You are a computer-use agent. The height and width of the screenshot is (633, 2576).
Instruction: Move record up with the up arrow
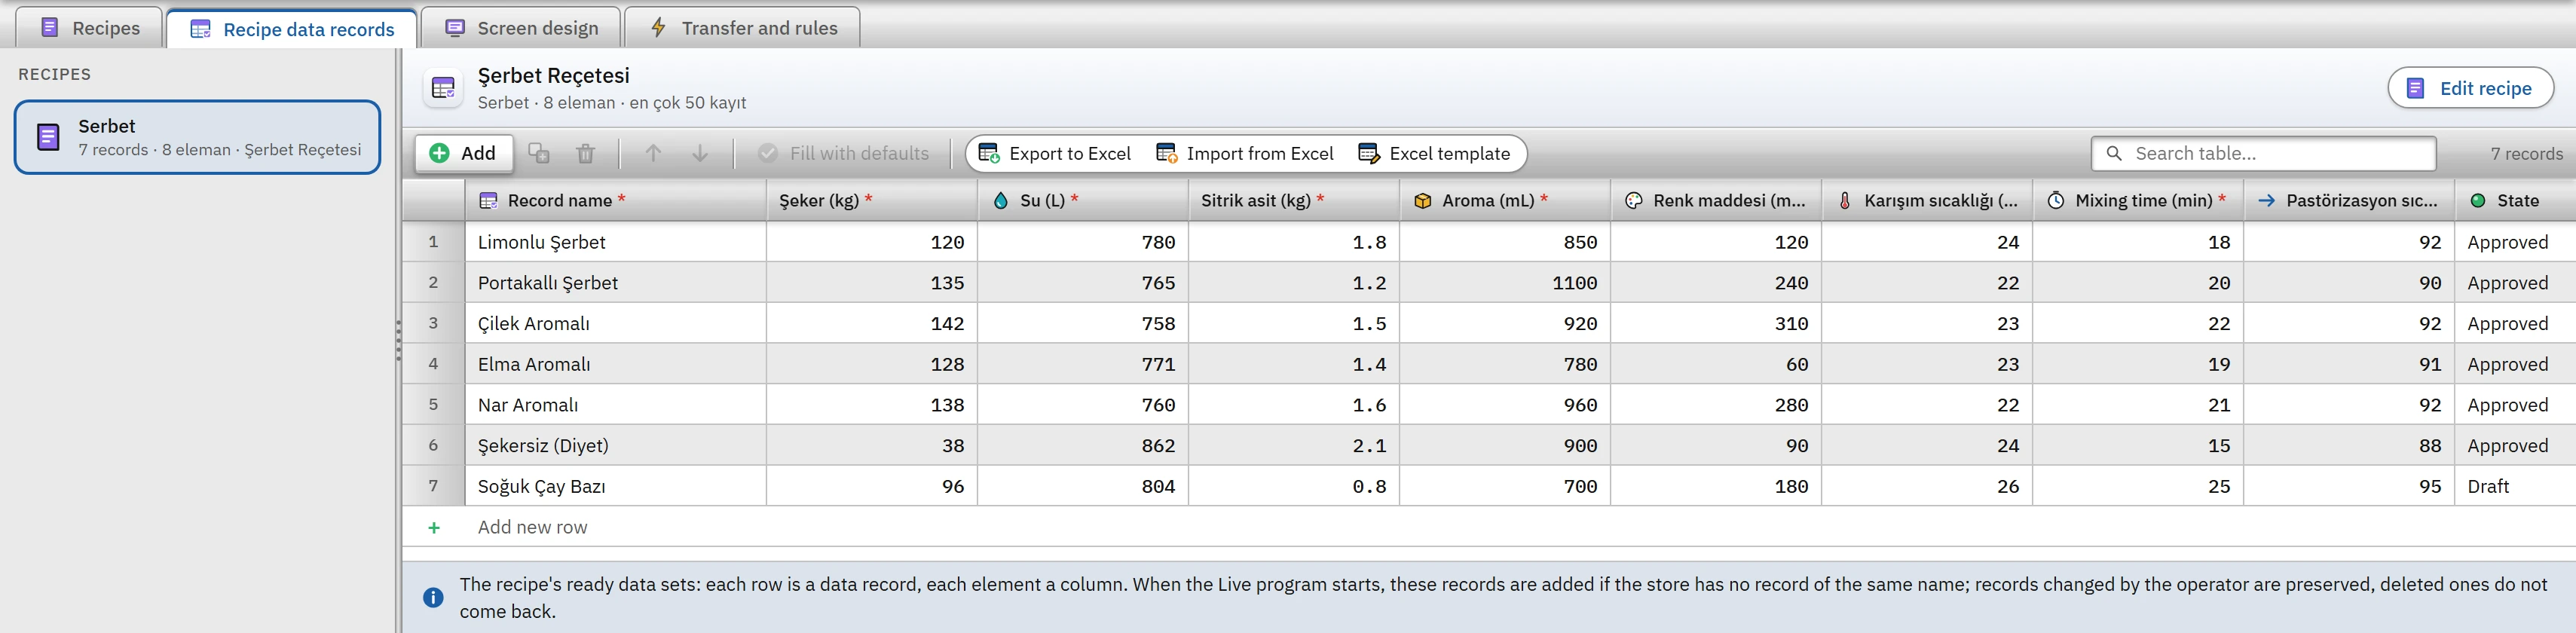(x=653, y=153)
